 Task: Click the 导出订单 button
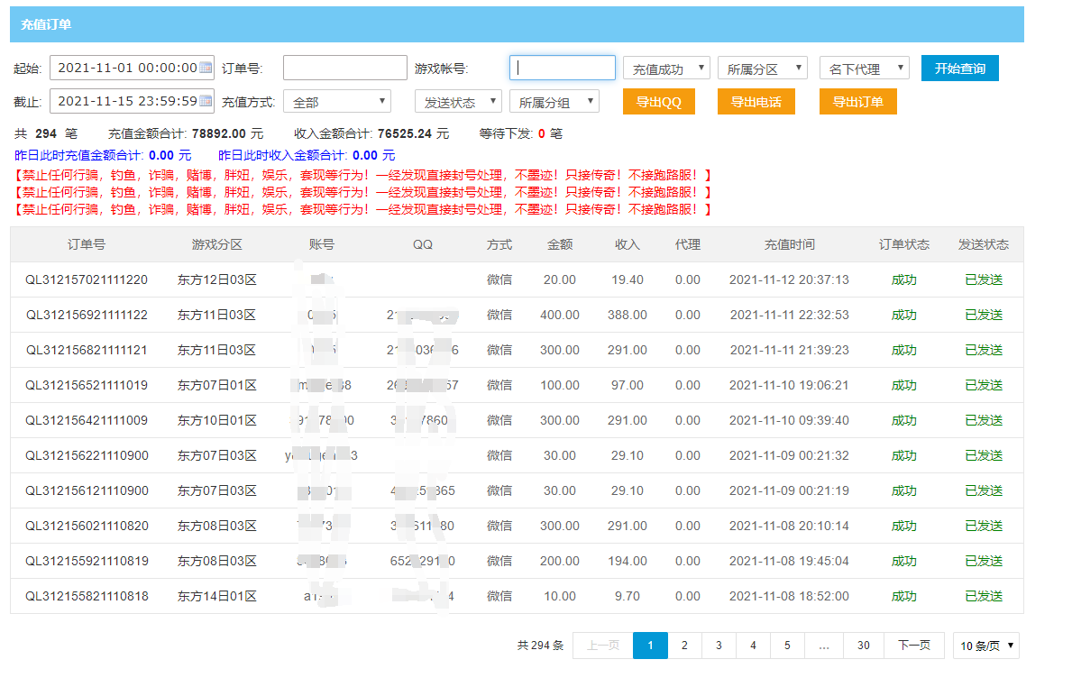coord(857,102)
